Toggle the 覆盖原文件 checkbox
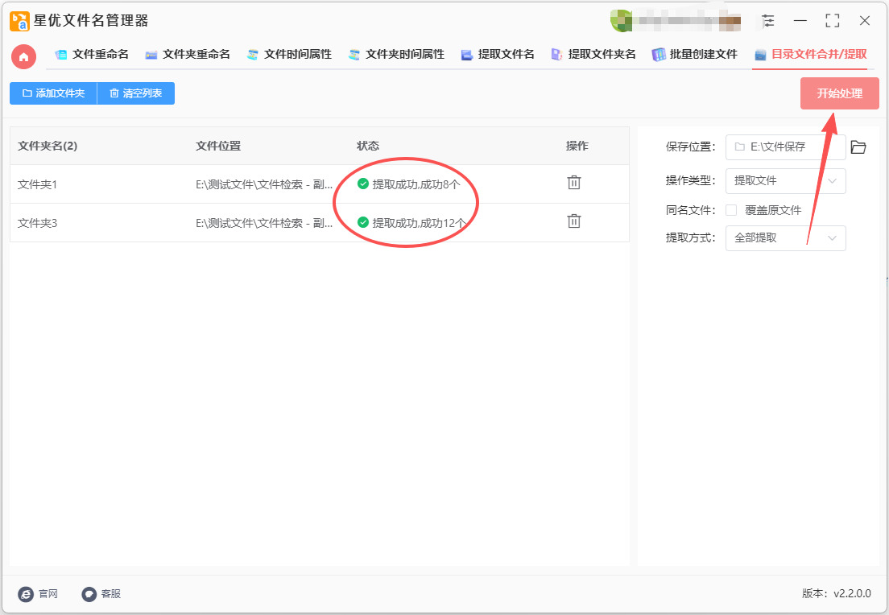Image resolution: width=889 pixels, height=615 pixels. (731, 210)
